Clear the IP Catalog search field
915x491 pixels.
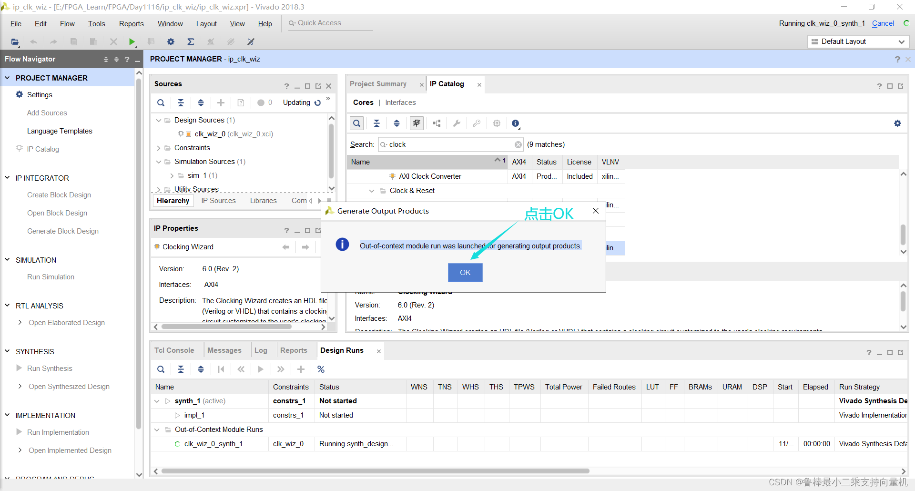click(518, 144)
